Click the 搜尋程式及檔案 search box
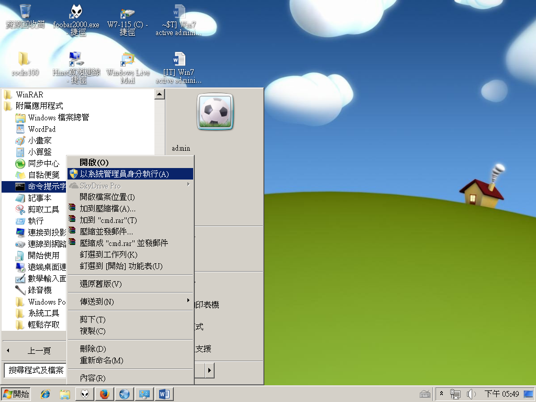 point(35,370)
